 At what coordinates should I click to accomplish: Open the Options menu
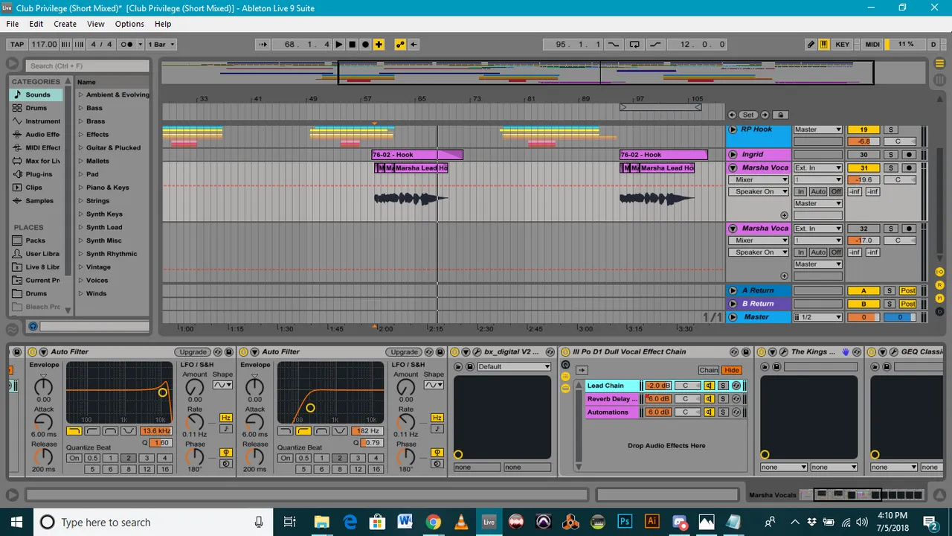pyautogui.click(x=129, y=24)
